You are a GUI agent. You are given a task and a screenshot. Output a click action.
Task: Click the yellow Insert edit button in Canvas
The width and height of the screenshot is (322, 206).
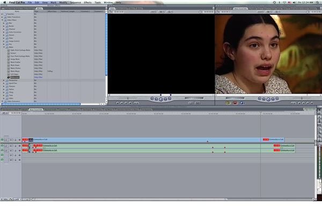point(228,103)
